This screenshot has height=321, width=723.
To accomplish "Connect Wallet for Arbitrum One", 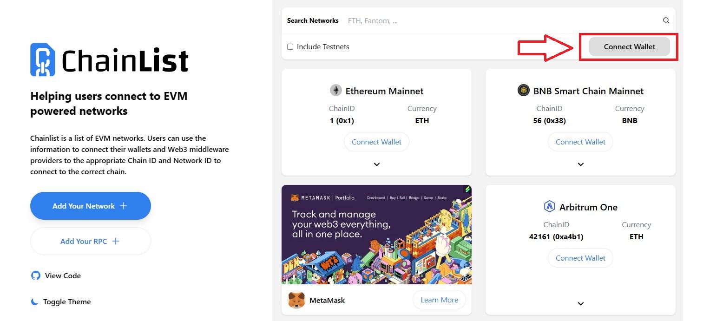I will click(x=580, y=258).
